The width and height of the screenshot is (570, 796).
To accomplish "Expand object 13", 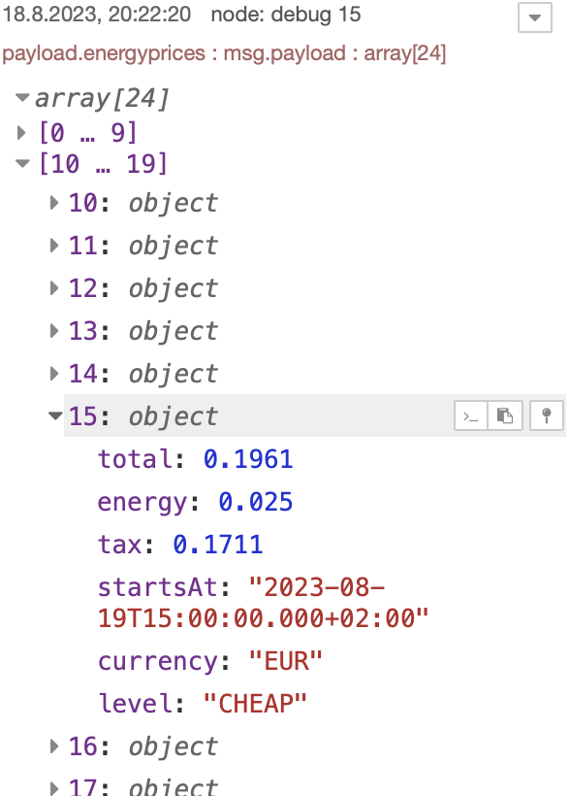I will point(54,331).
